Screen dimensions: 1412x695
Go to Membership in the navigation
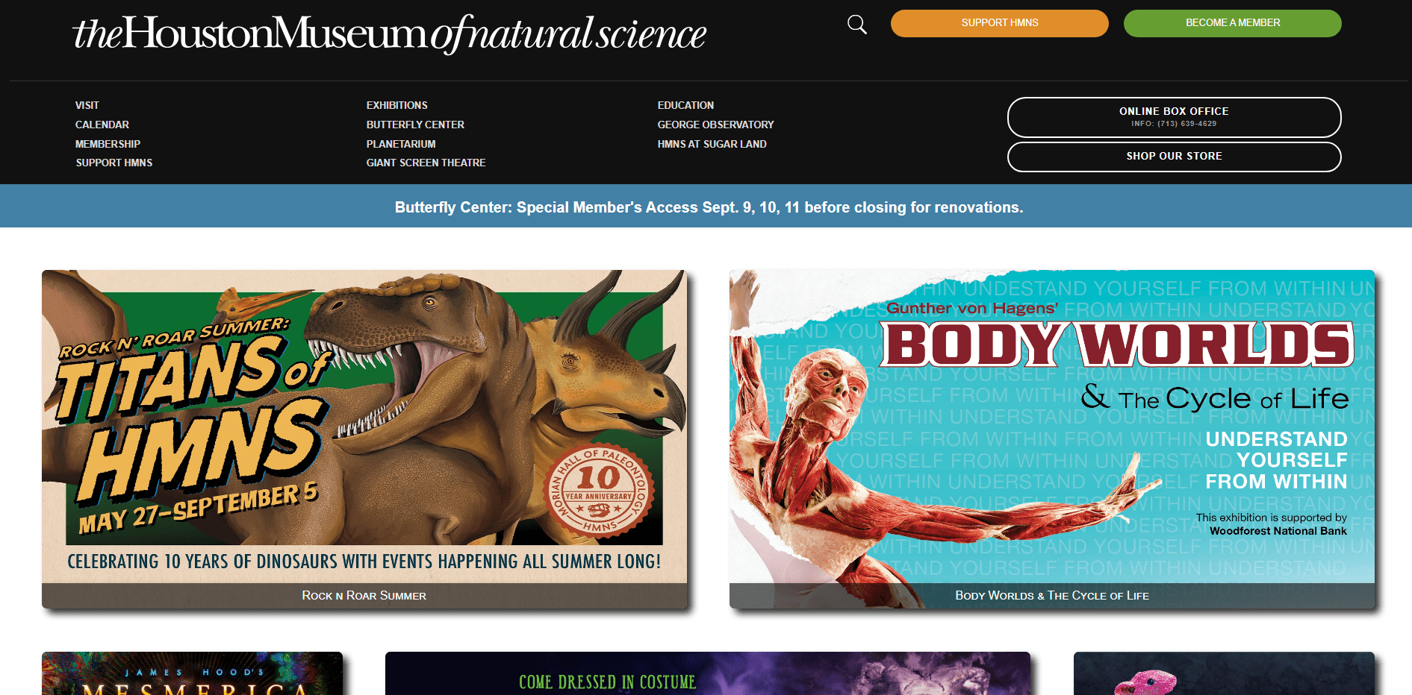tap(108, 144)
